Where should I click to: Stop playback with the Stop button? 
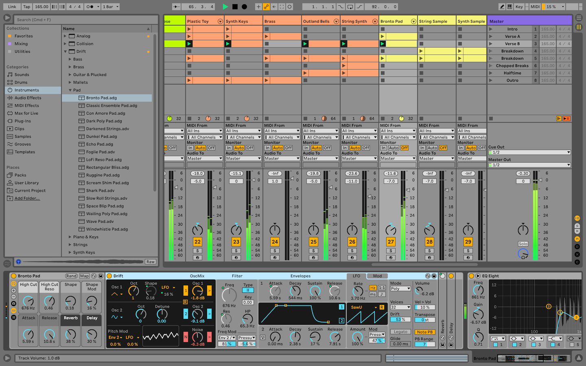click(x=235, y=7)
